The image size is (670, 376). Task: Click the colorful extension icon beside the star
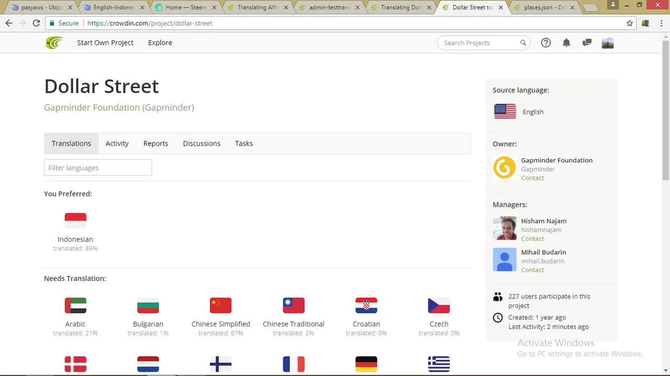(x=645, y=23)
